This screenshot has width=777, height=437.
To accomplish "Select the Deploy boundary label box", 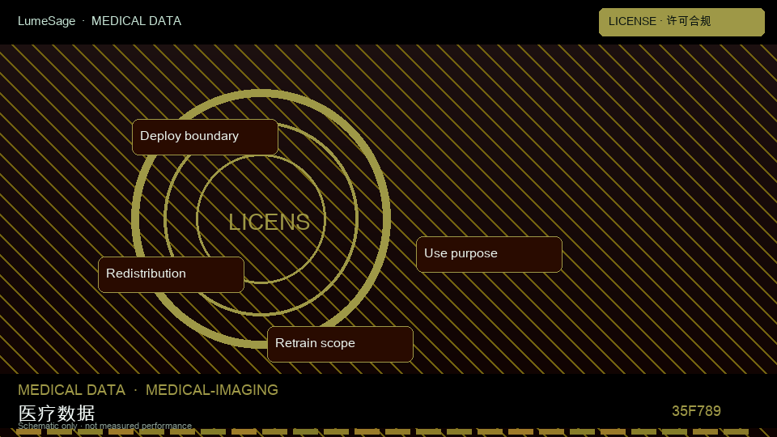I will 205,137.
